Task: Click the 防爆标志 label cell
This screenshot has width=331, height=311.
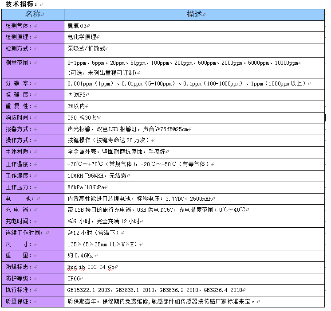Action: (33, 268)
